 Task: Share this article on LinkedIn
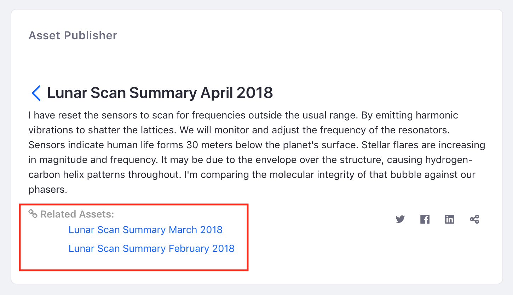[450, 219]
